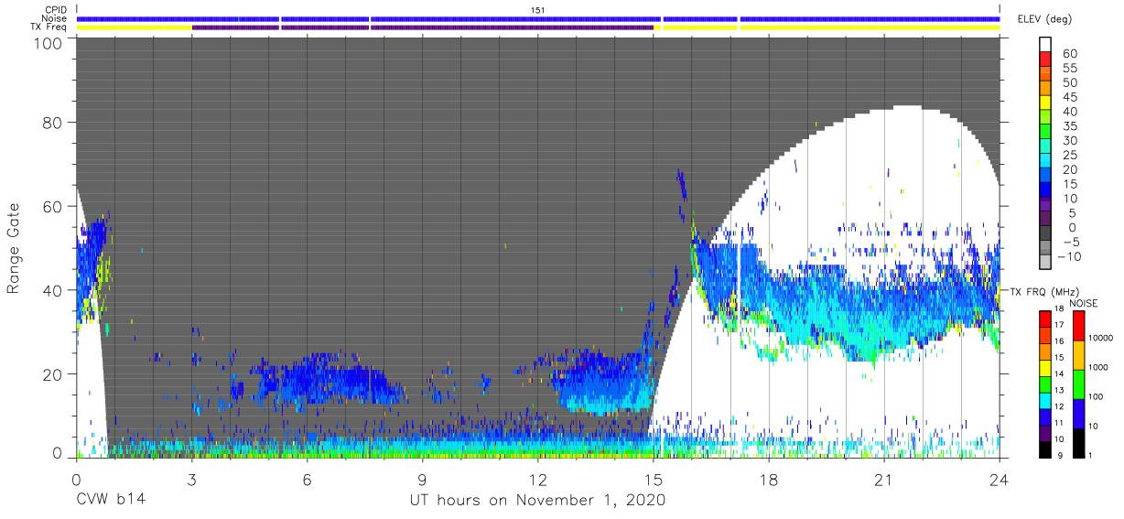Image resolution: width=1124 pixels, height=519 pixels.
Task: Click the red top of the TX FRQ color bar
Action: (1044, 319)
